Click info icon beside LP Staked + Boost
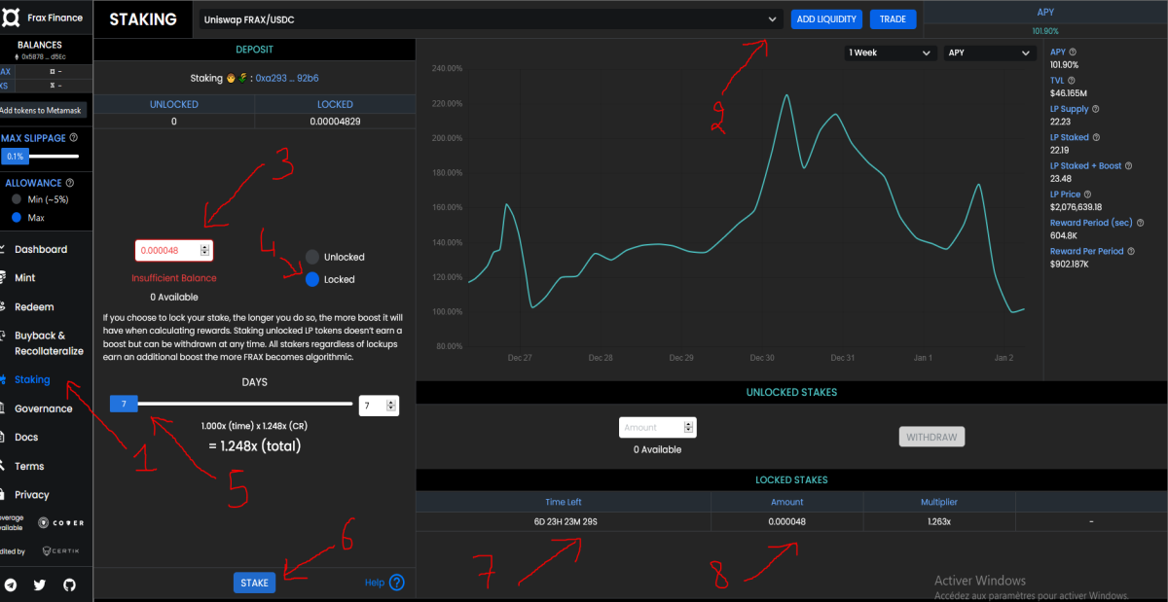 click(1131, 166)
